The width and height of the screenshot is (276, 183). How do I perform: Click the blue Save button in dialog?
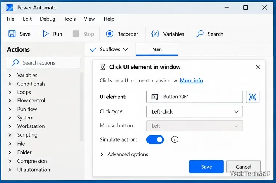[206, 167]
